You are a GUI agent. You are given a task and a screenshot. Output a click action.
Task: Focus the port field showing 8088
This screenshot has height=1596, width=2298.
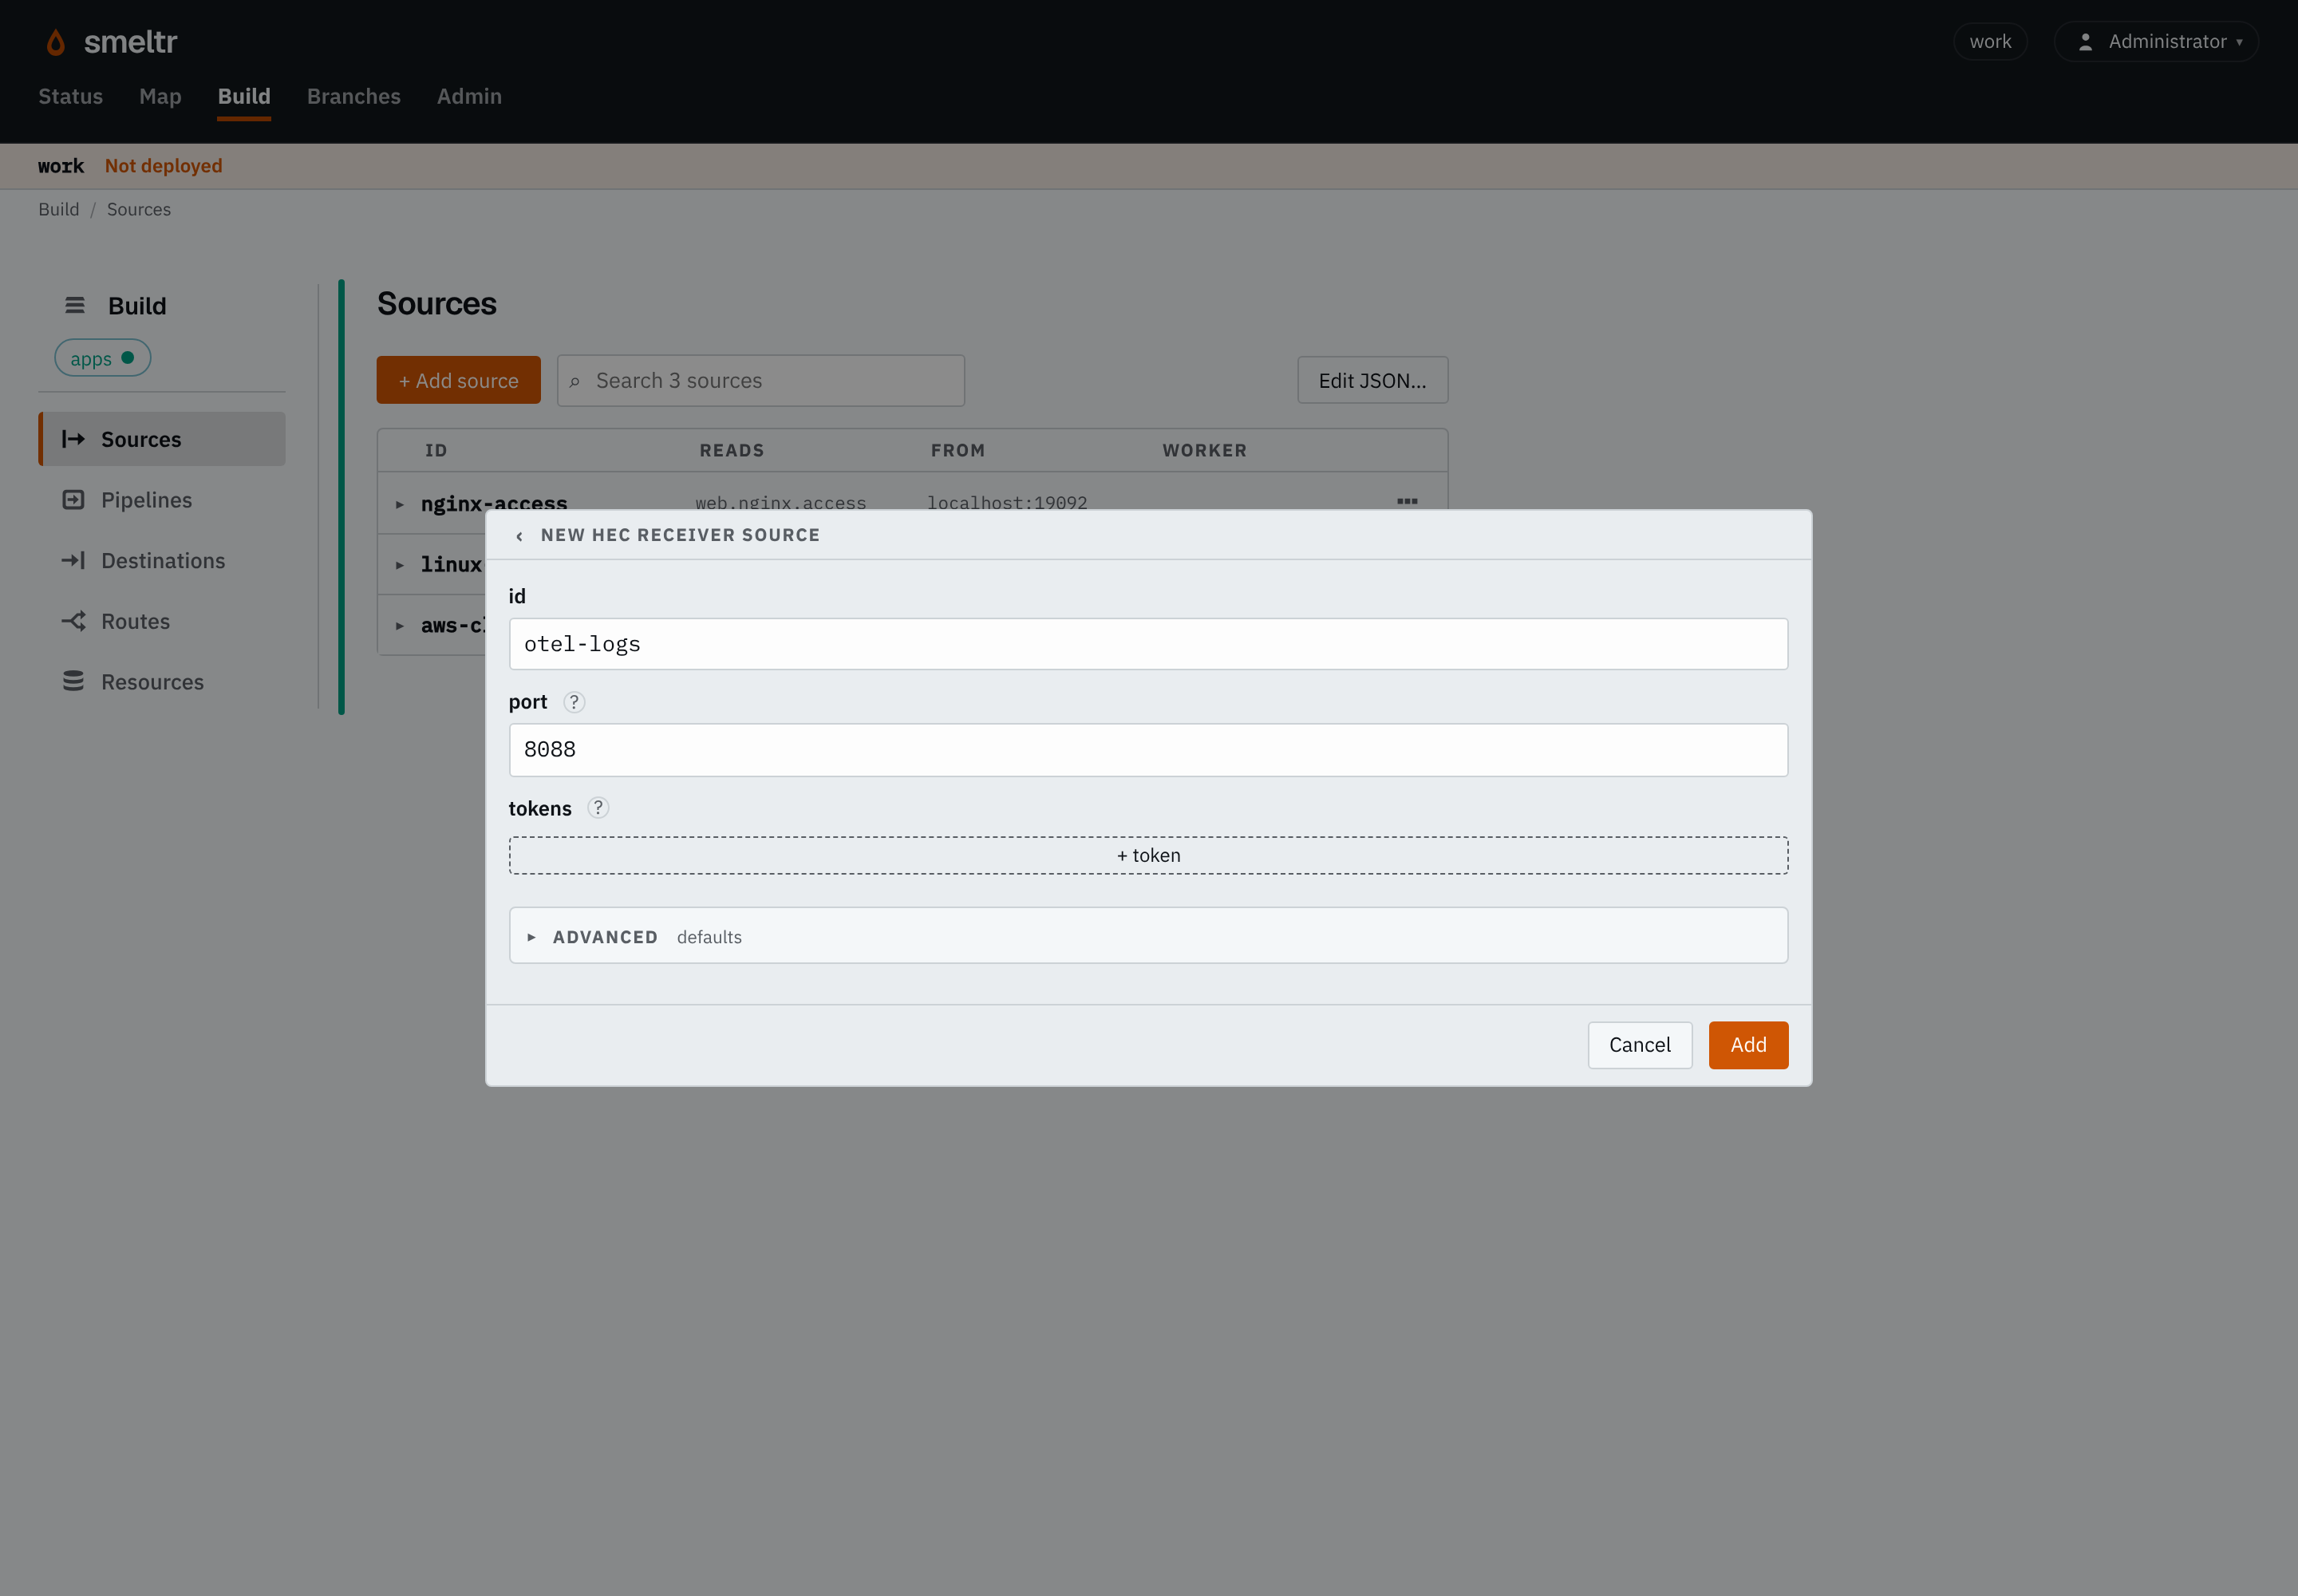point(1148,750)
